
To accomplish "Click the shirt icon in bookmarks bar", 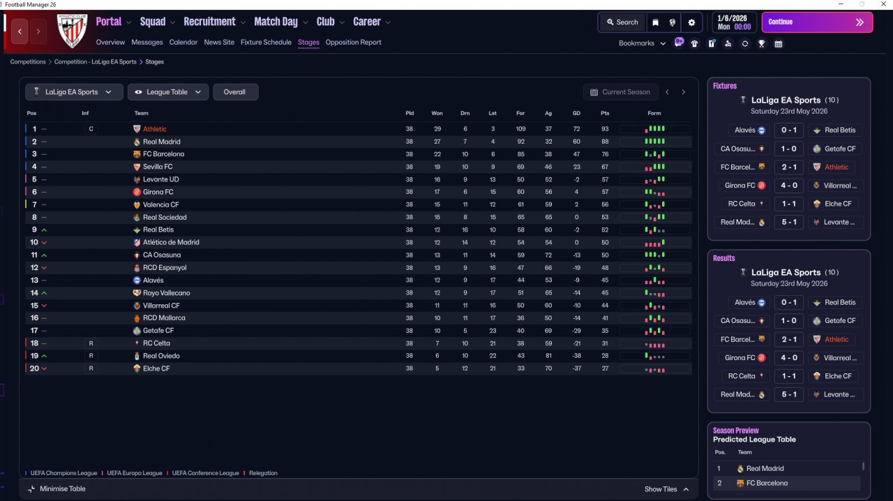I will coord(695,43).
